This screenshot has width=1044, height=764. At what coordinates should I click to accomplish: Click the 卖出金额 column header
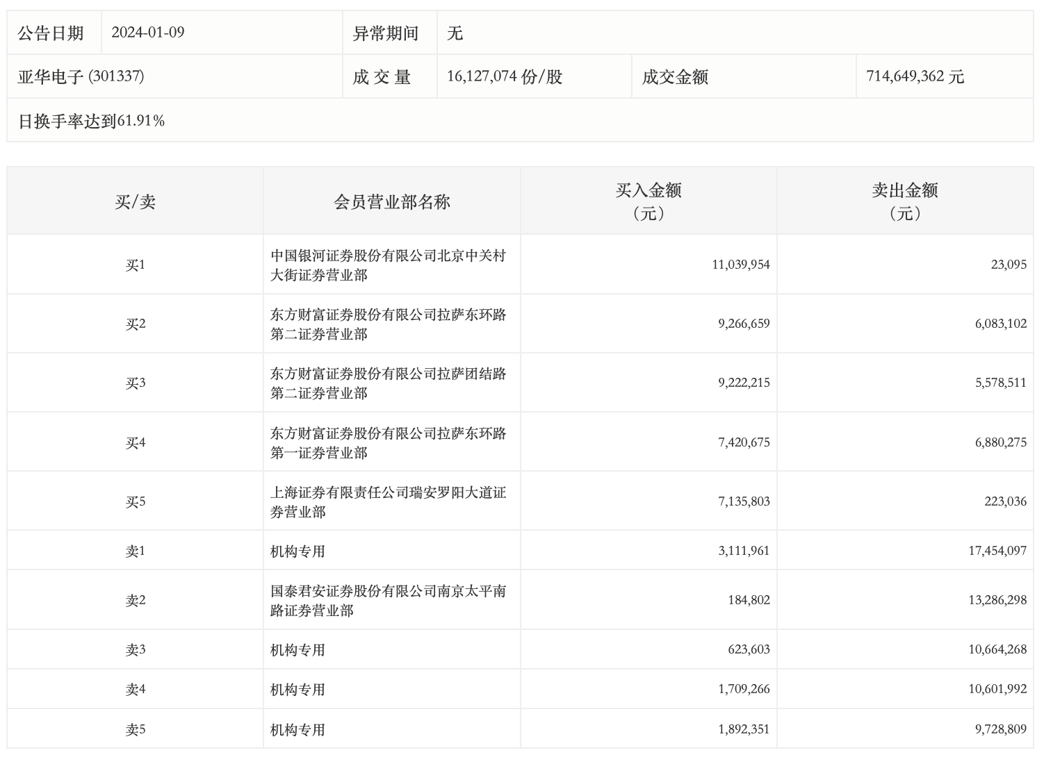(x=904, y=201)
